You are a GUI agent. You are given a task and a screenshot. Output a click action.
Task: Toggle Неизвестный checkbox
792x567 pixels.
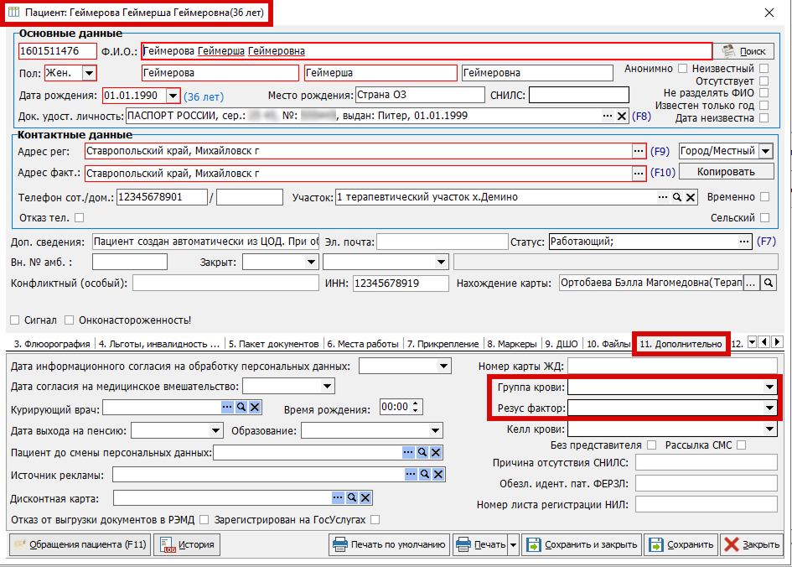[764, 68]
